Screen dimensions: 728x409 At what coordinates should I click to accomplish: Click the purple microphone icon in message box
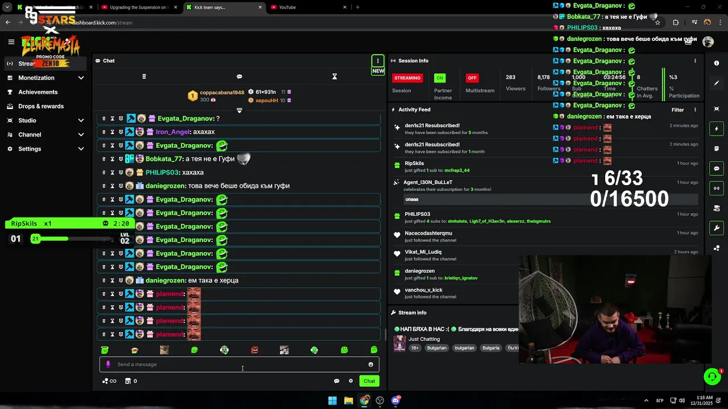click(108, 365)
